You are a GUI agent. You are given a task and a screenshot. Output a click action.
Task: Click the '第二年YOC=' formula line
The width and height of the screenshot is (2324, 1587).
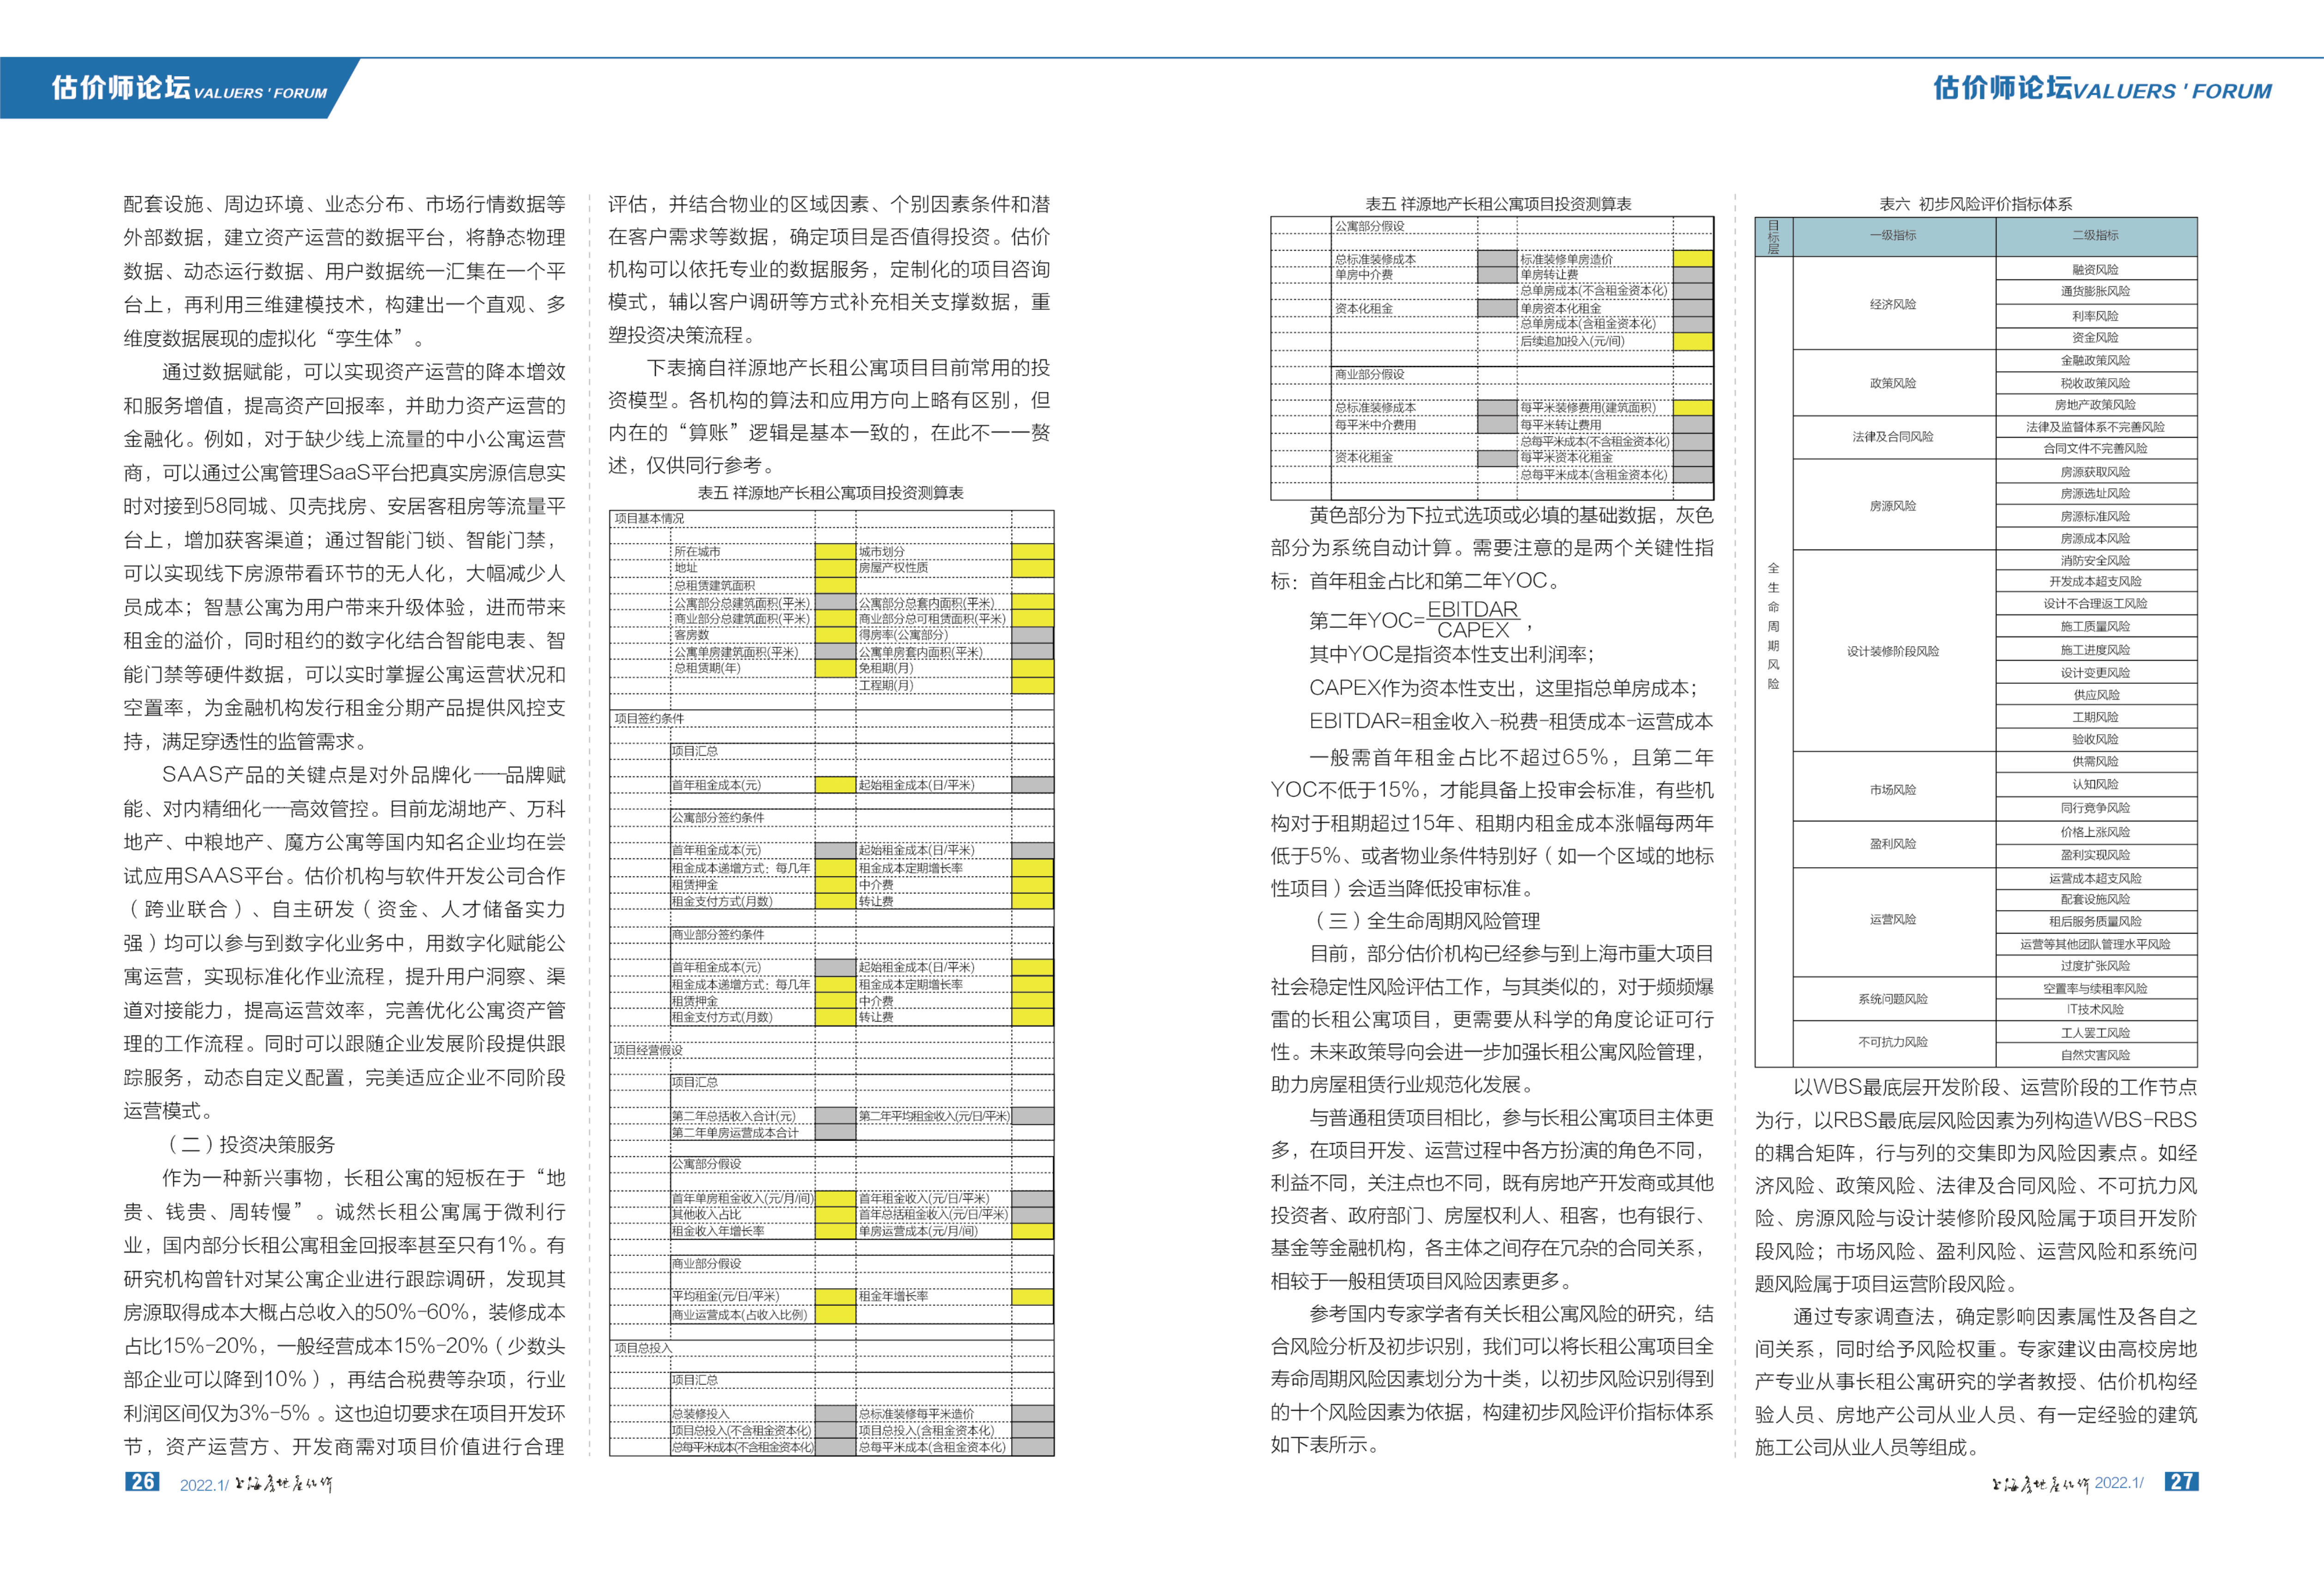1420,620
